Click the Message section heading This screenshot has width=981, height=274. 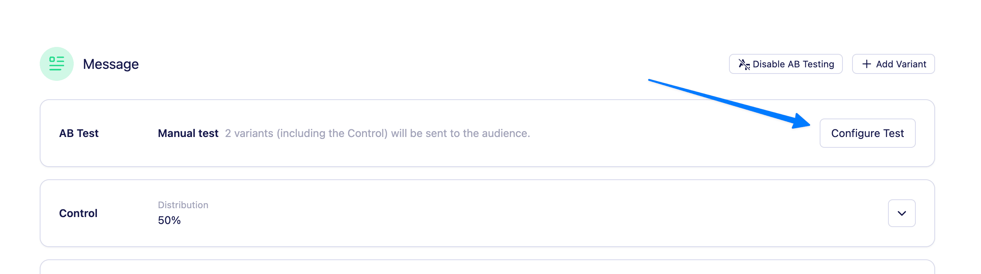(111, 64)
